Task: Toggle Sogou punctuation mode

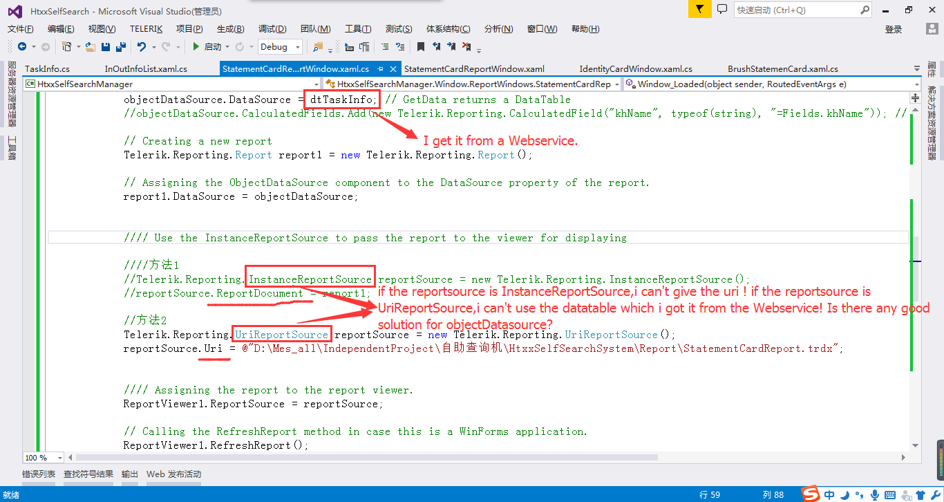Action: coord(859,495)
